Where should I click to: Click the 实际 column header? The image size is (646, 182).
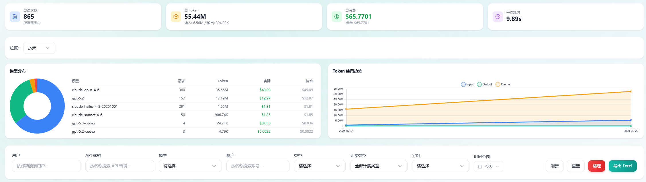click(267, 81)
